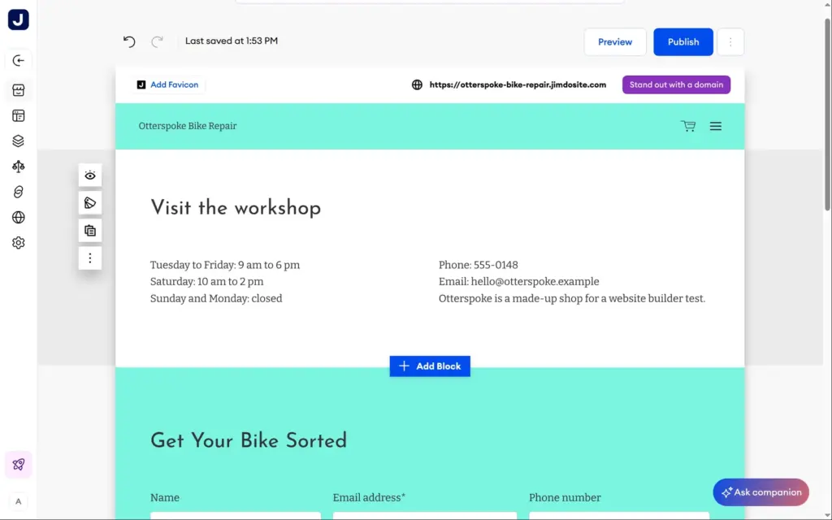
Task: Click the otterspoke-bike-repair.jimdosite.com URL
Action: point(518,84)
